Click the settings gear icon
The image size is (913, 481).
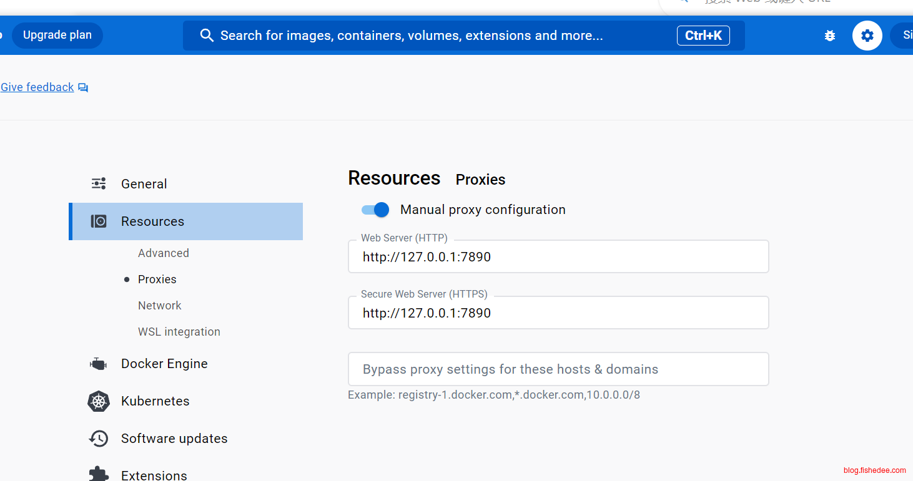867,36
